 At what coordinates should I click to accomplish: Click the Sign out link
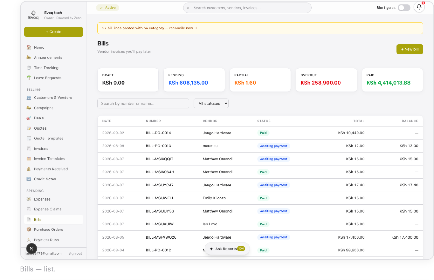coord(75,253)
